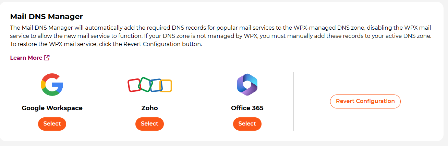
Task: Click the vertical divider beside Revert Configuration
Action: pyautogui.click(x=294, y=101)
